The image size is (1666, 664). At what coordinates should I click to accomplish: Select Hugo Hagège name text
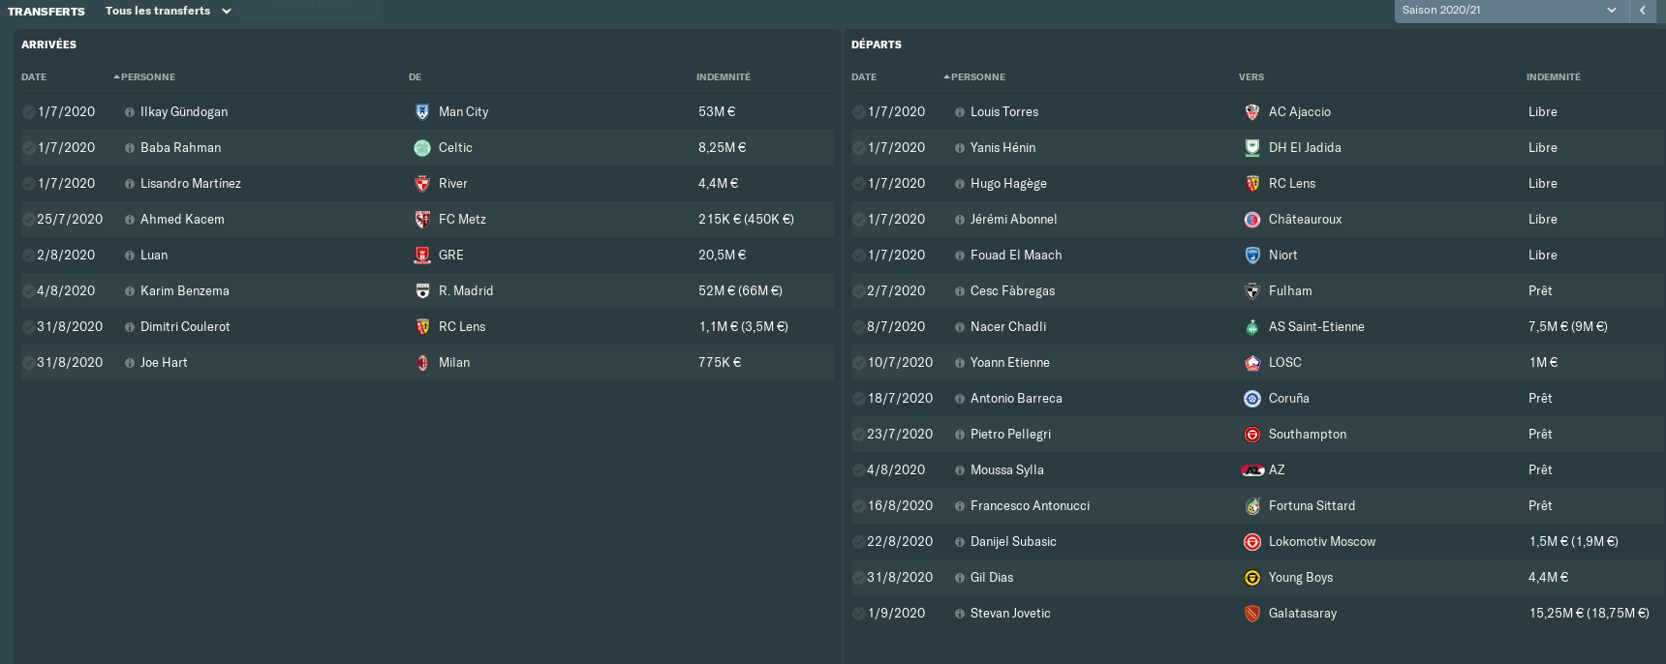(1008, 184)
